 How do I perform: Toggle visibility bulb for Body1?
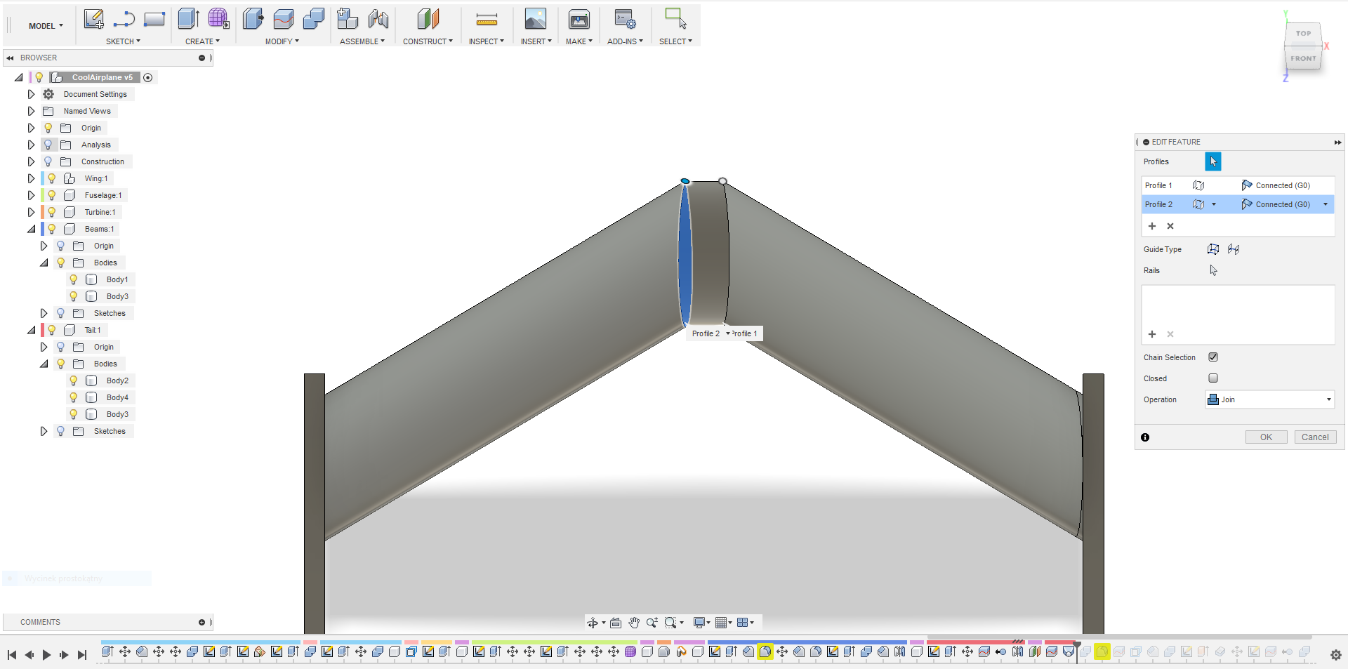pyautogui.click(x=73, y=279)
